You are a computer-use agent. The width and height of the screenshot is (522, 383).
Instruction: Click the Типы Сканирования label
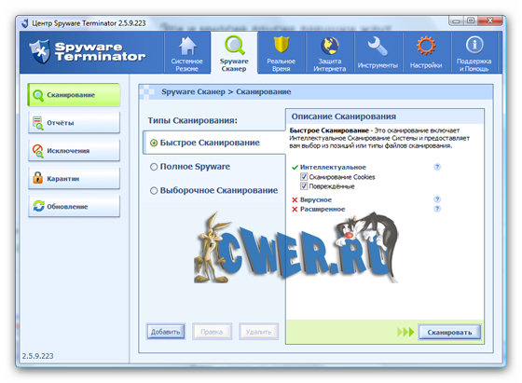(193, 120)
